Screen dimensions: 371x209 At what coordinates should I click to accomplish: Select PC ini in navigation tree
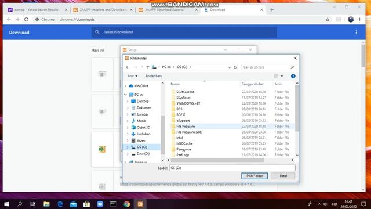click(x=139, y=95)
